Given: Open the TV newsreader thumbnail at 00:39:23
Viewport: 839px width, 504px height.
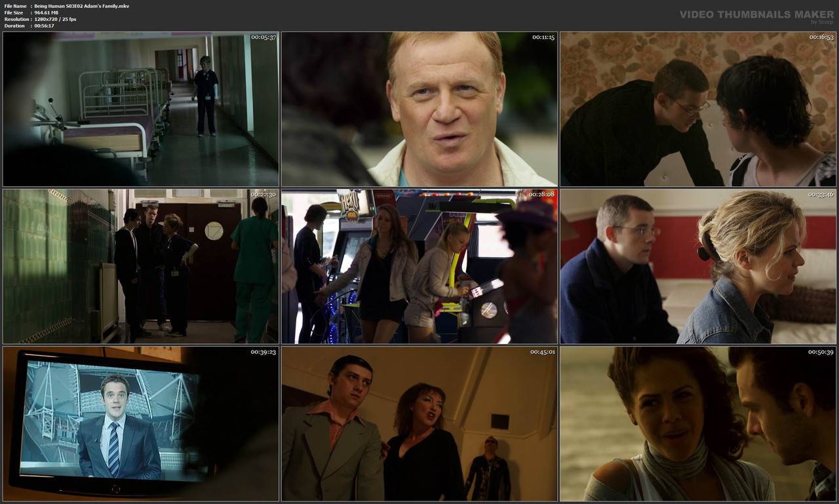Looking at the screenshot, I should [x=141, y=424].
